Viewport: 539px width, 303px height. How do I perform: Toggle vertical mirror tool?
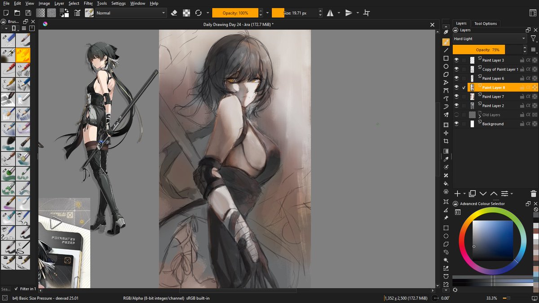tap(349, 13)
